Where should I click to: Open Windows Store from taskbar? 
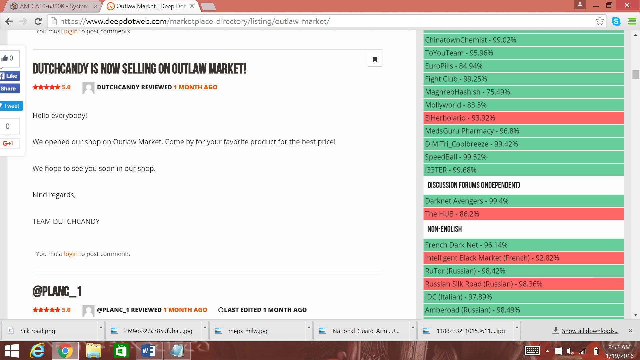[121, 351]
